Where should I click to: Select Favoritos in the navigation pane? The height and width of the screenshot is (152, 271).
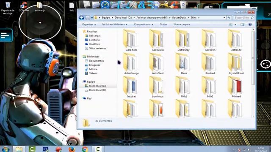point(92,31)
